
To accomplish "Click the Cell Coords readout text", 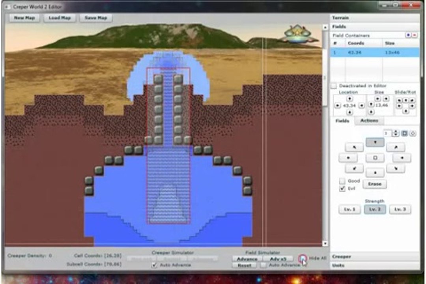I will [x=98, y=256].
